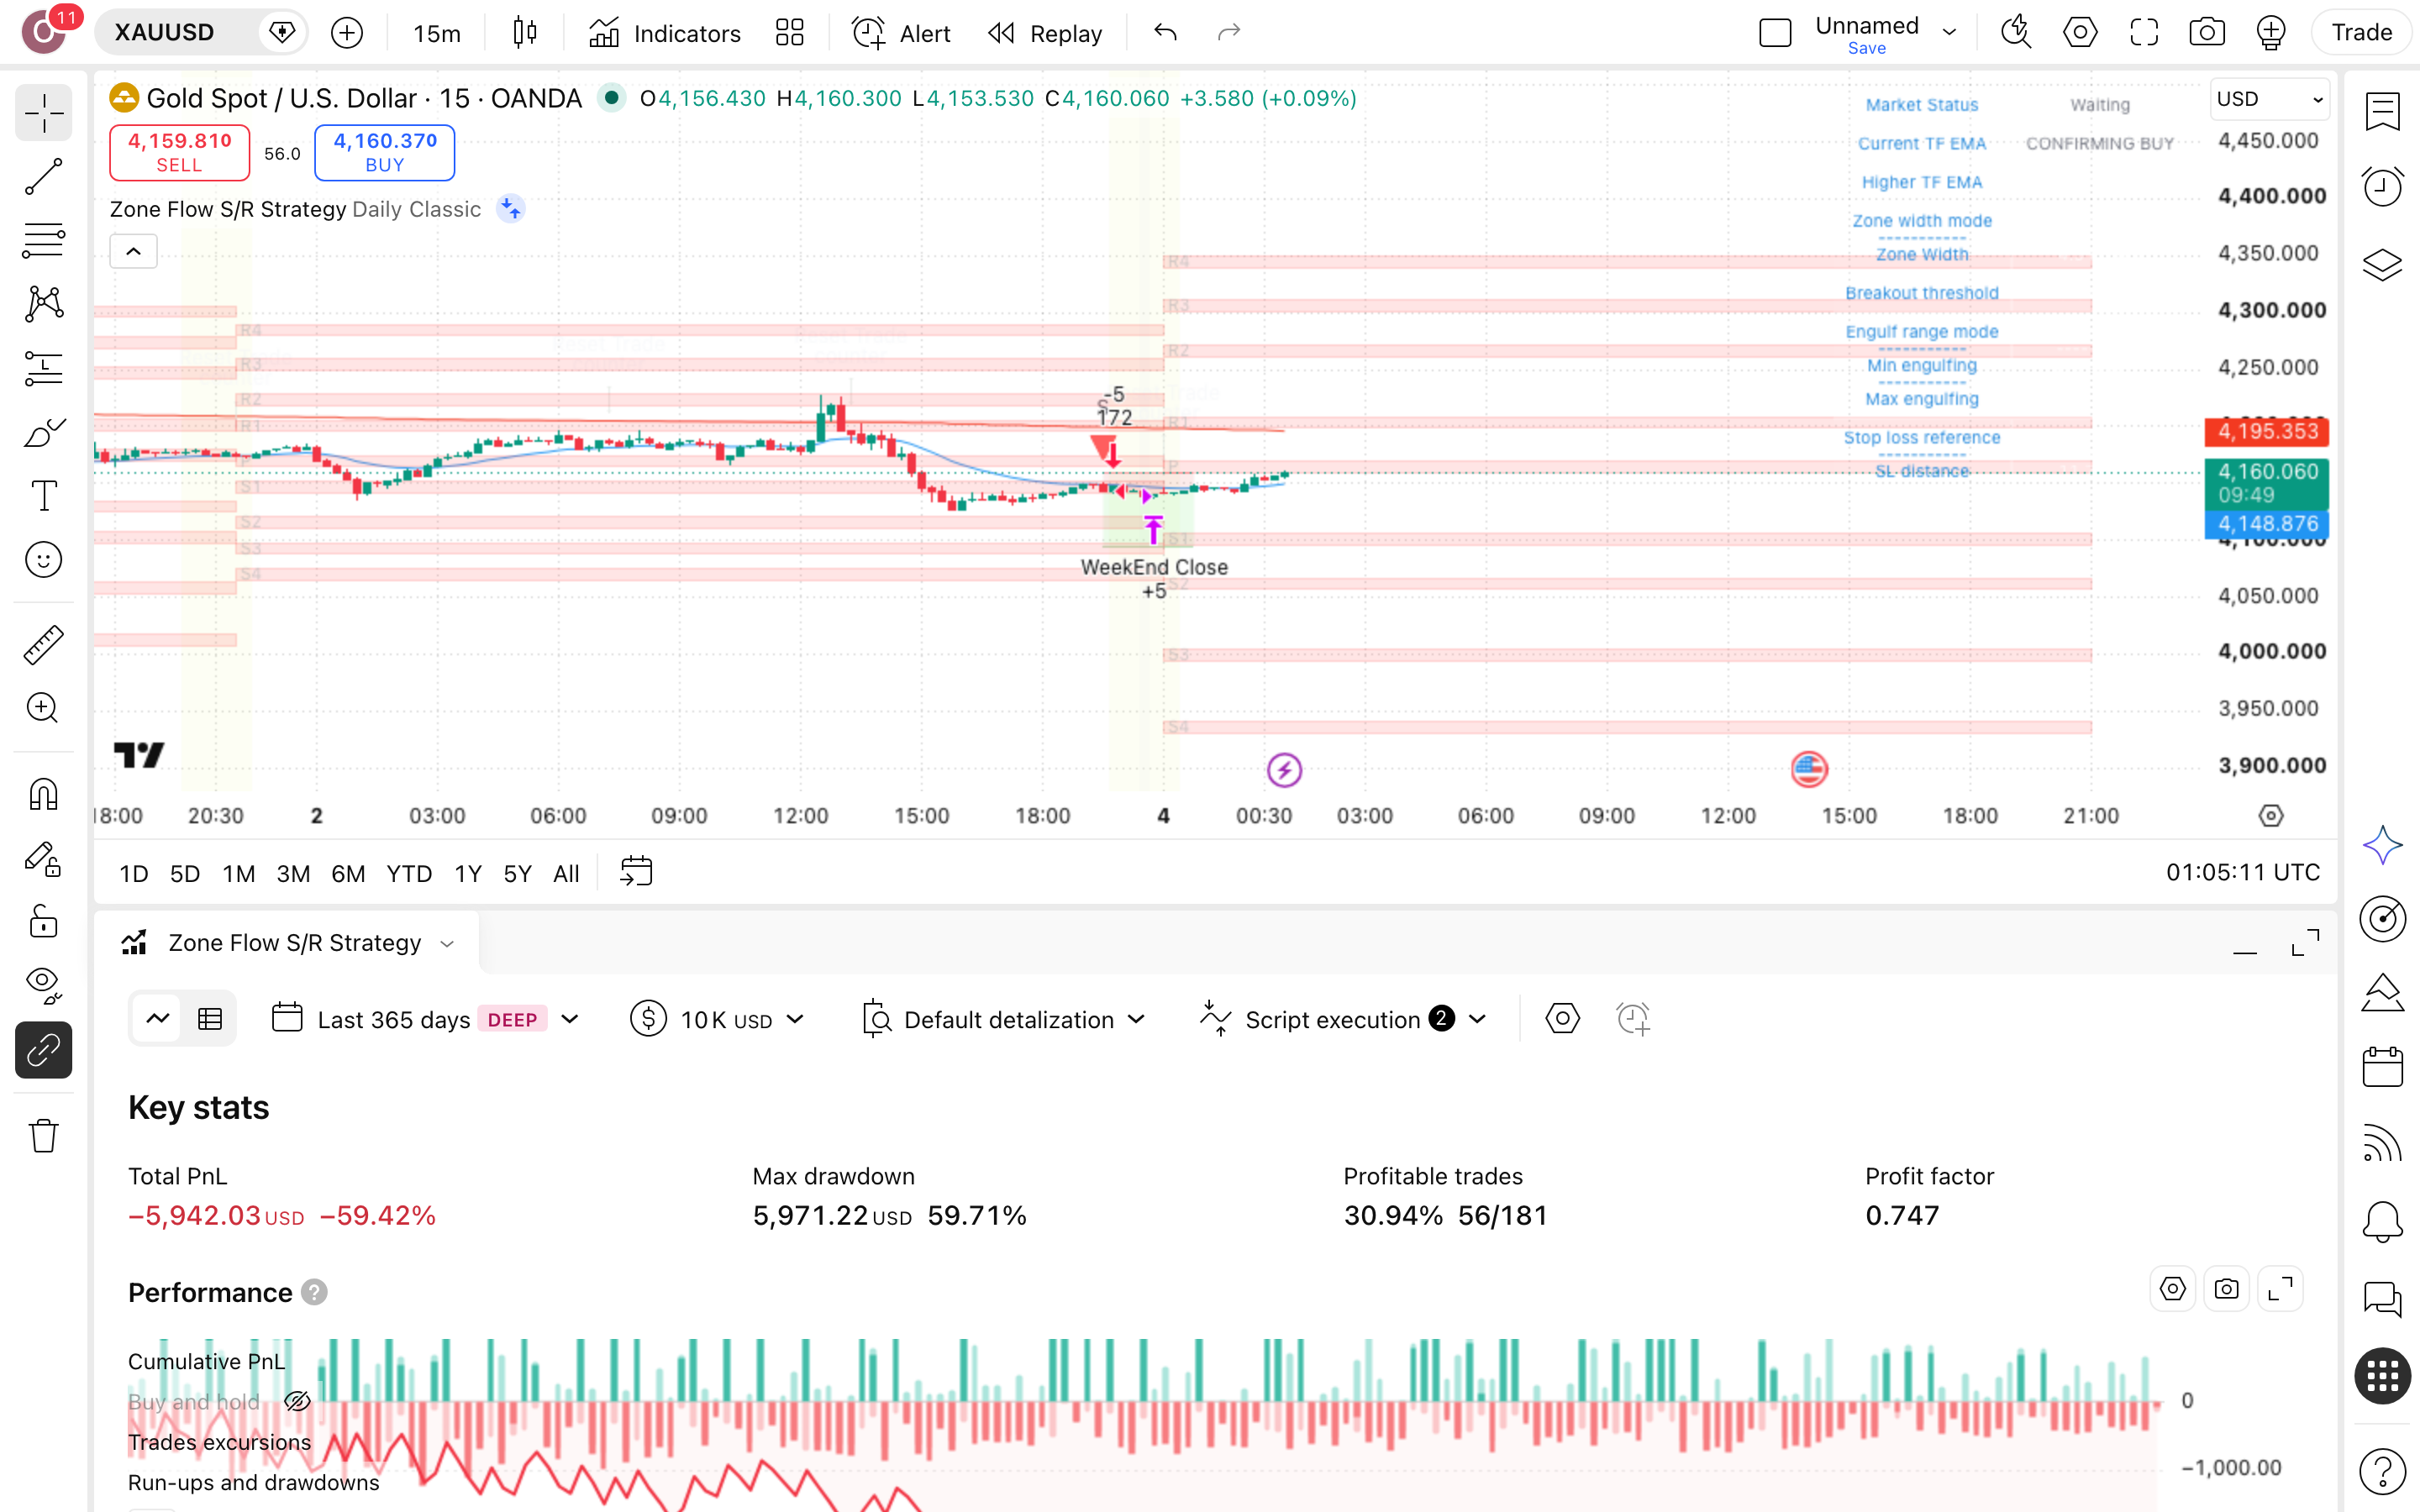Switch to strategy overview chart view
The image size is (2420, 1512).
(157, 1019)
